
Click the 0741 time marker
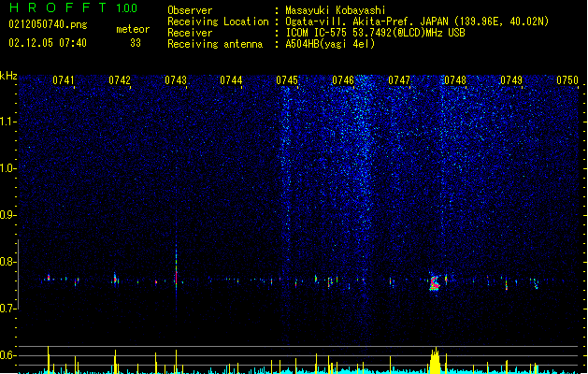coord(63,80)
